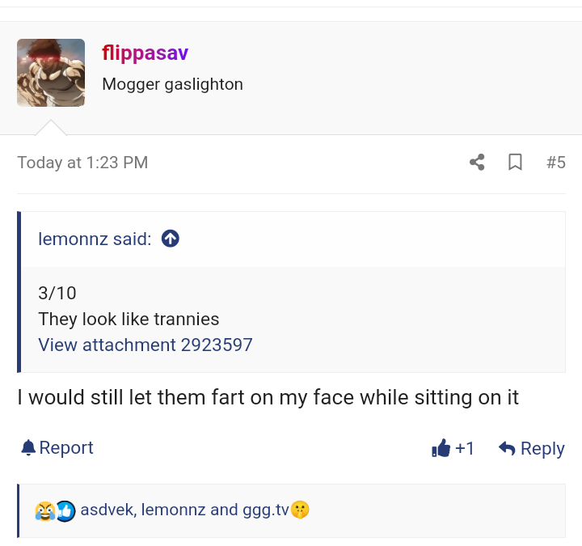
Task: Bookmark this post with the bookmark icon
Action: [515, 163]
